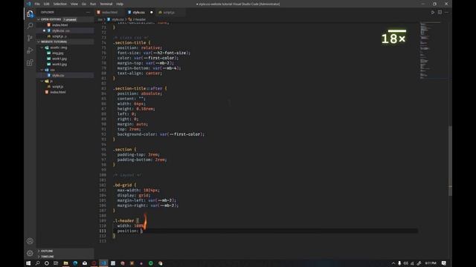The width and height of the screenshot is (476, 267).
Task: Open the Search view in the activity bar
Action: 30,26
